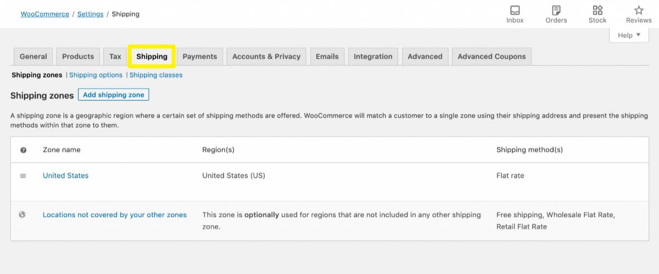Open the Reviews star icon
Screen dimensions: 659x274
[639, 10]
